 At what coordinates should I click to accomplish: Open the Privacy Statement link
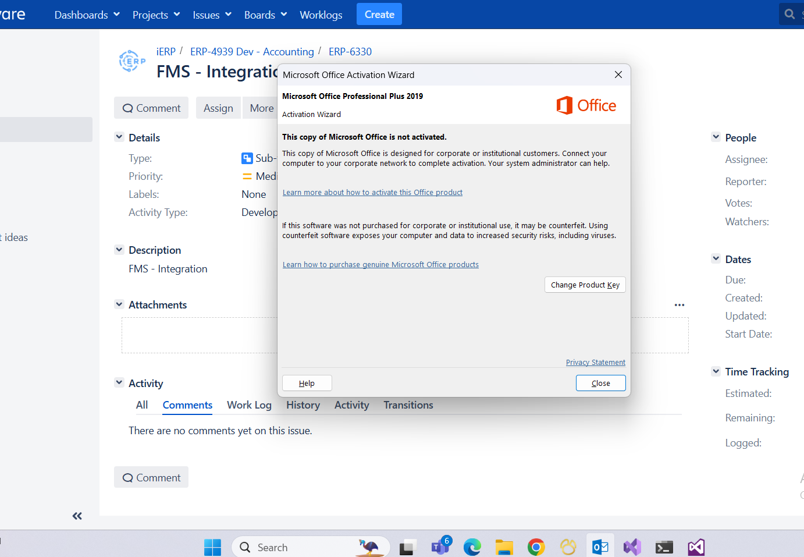coord(596,363)
